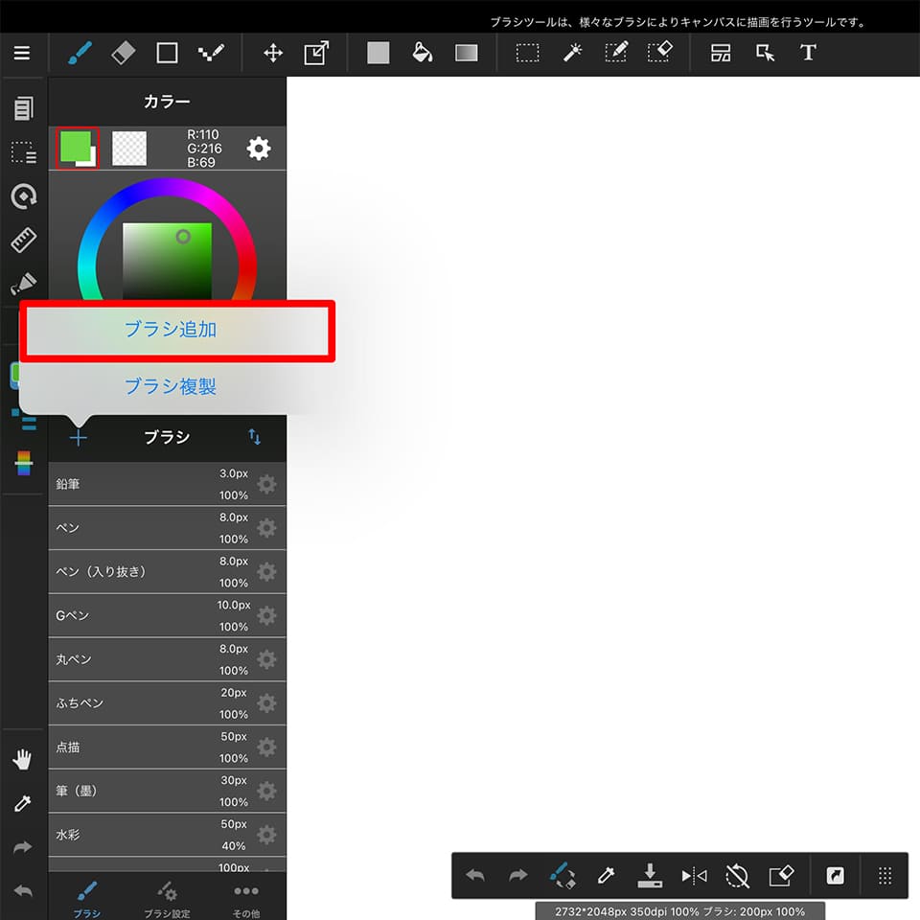Viewport: 920px width, 920px height.
Task: Select the Gradient tool
Action: coord(467,53)
